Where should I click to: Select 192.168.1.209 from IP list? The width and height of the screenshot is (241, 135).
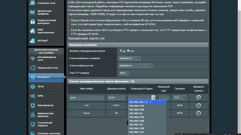(x=147, y=121)
